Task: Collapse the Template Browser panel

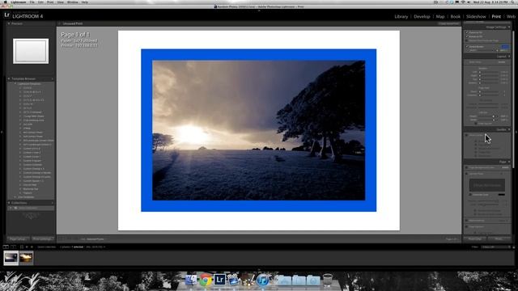Action: pyautogui.click(x=9, y=79)
